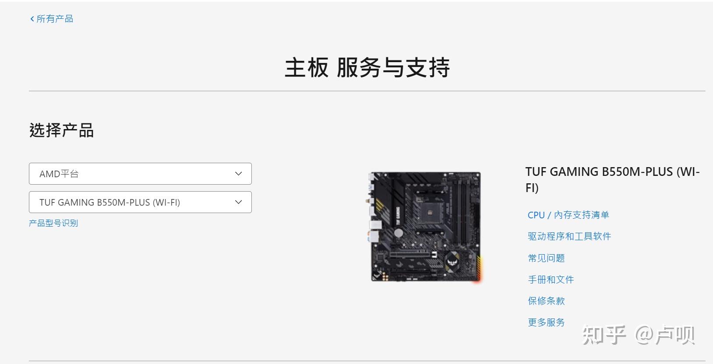The width and height of the screenshot is (713, 364).
Task: Open 手册和文件 section
Action: click(551, 280)
